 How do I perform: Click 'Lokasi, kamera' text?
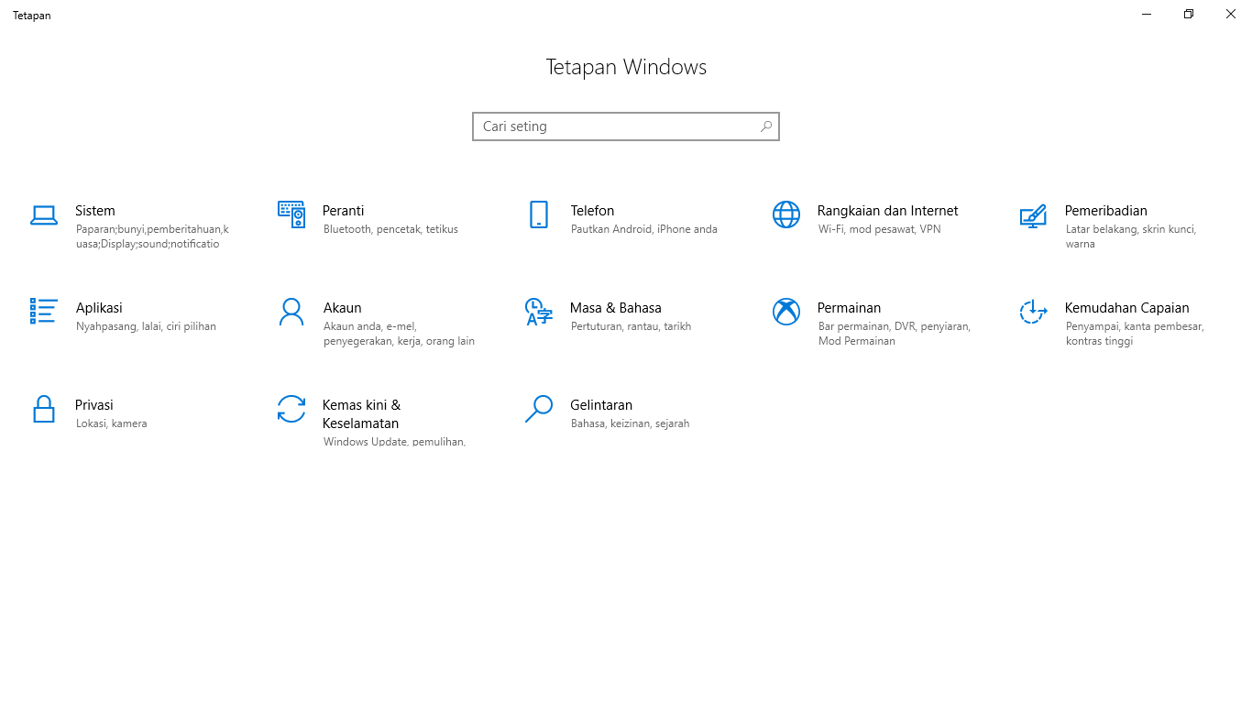point(112,423)
